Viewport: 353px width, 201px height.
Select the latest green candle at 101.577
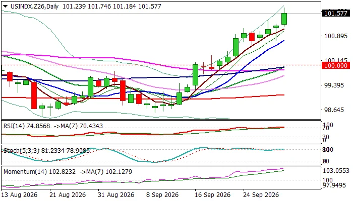[x=284, y=19]
